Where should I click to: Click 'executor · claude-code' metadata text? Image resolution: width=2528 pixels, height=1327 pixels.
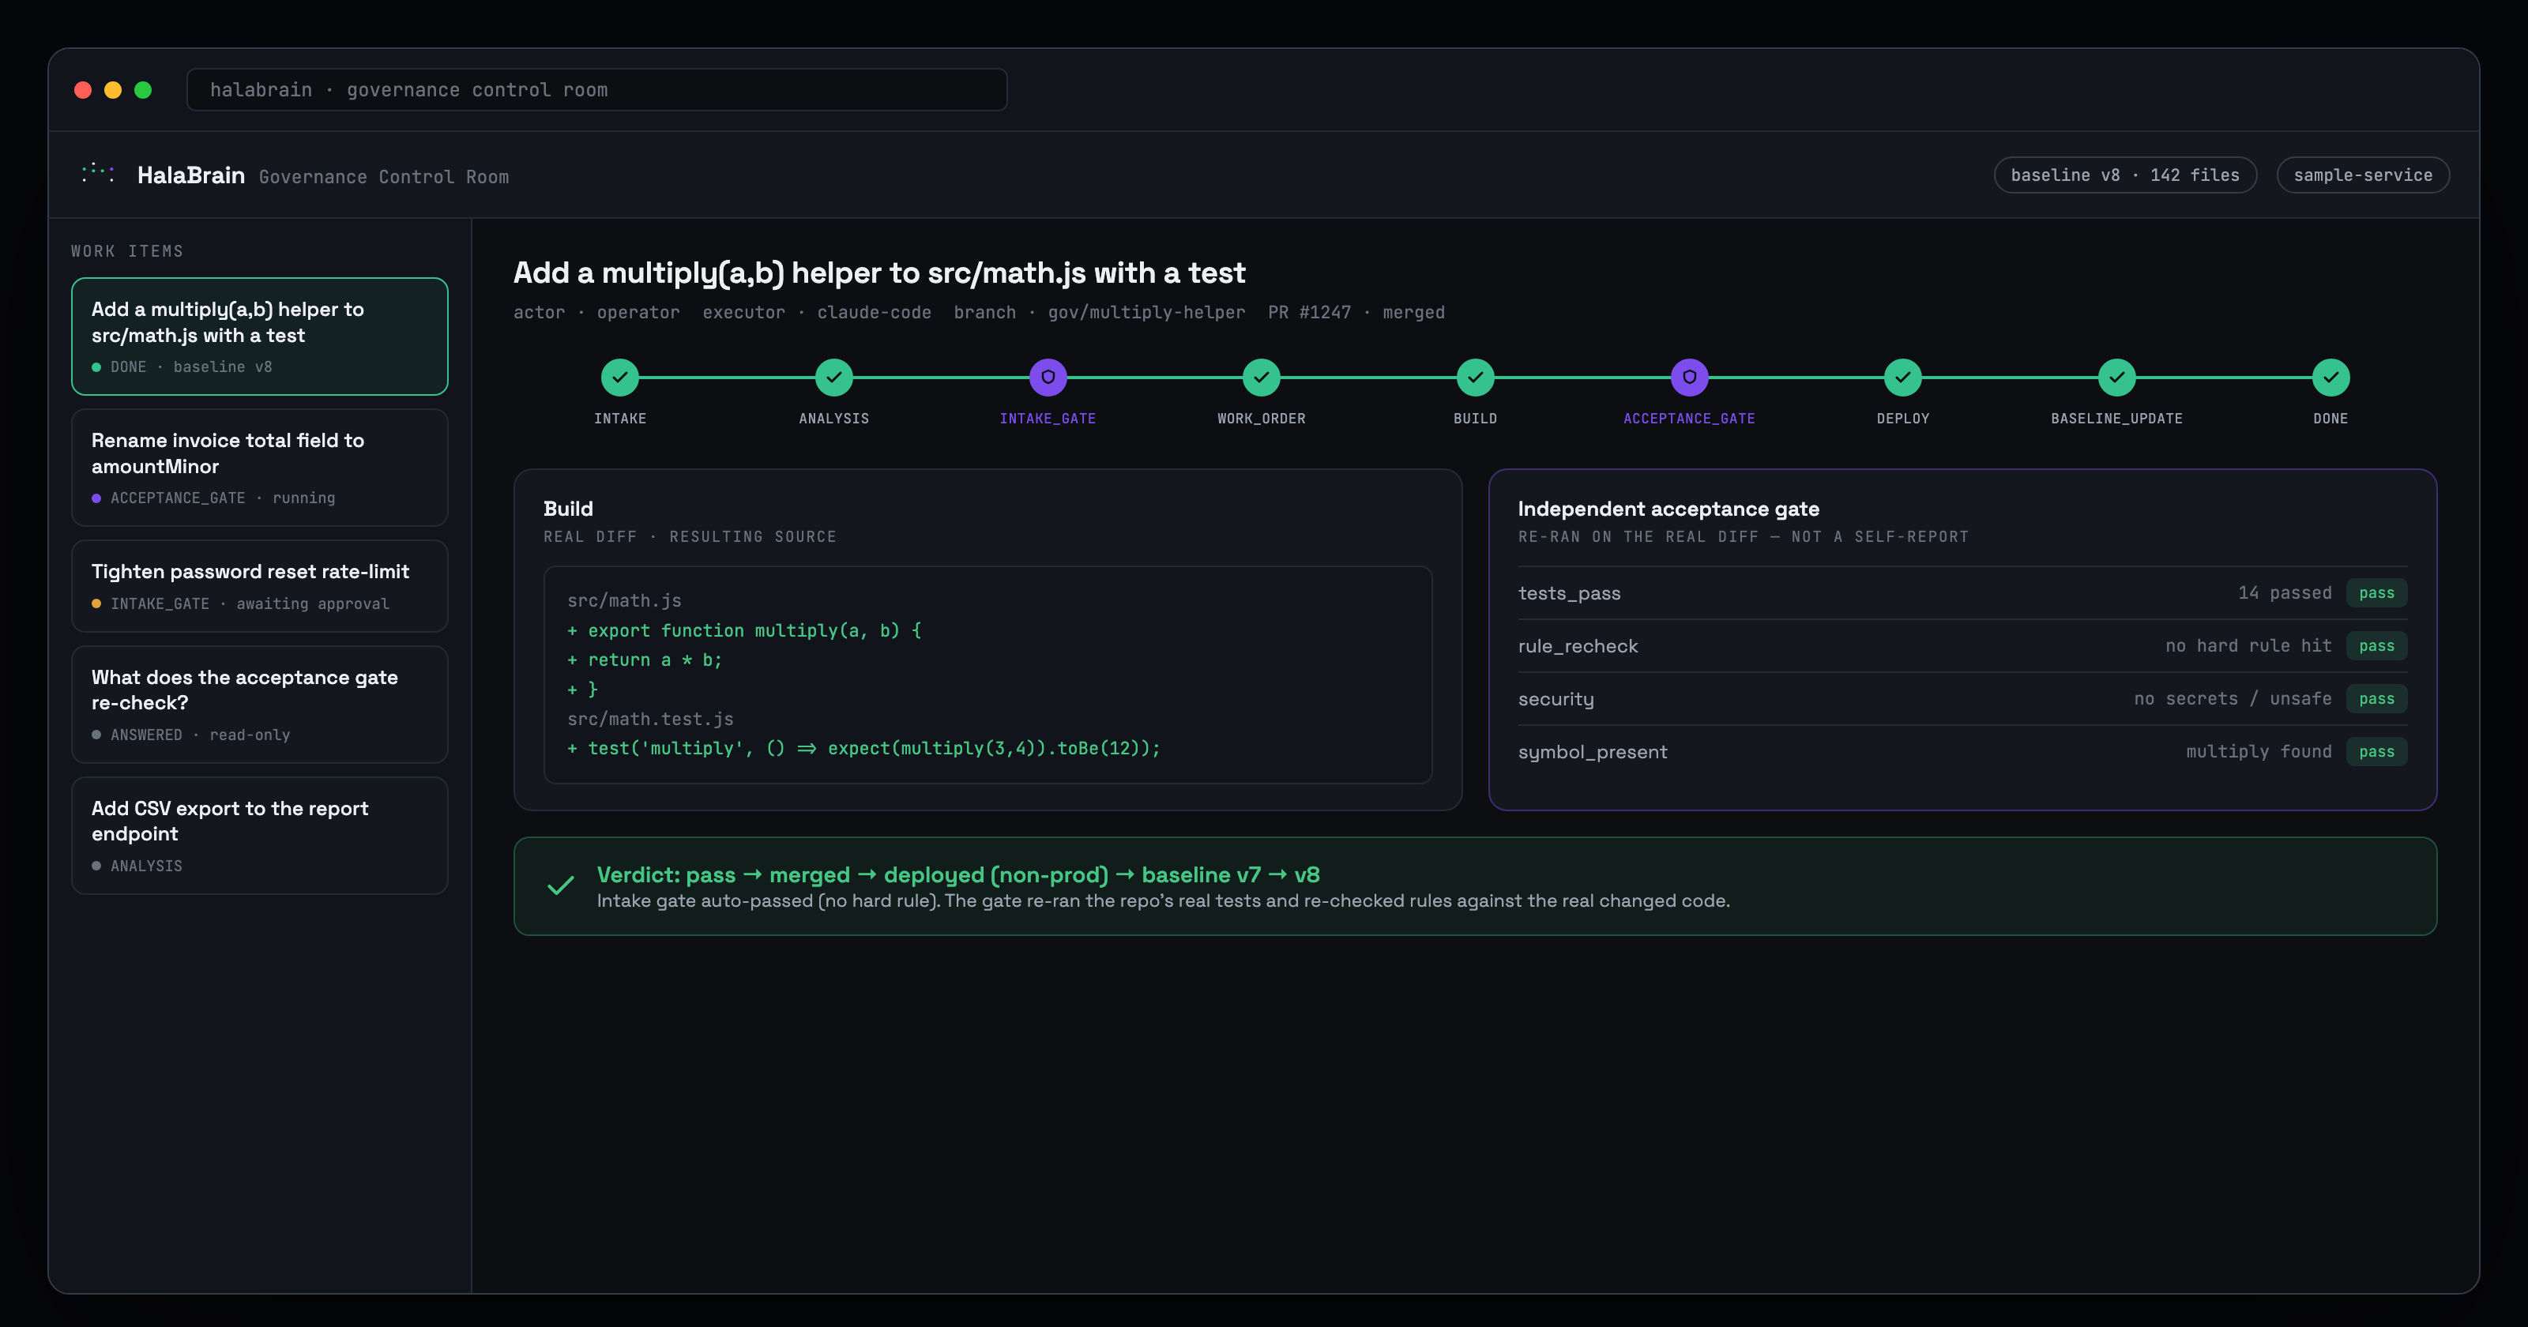click(x=817, y=312)
